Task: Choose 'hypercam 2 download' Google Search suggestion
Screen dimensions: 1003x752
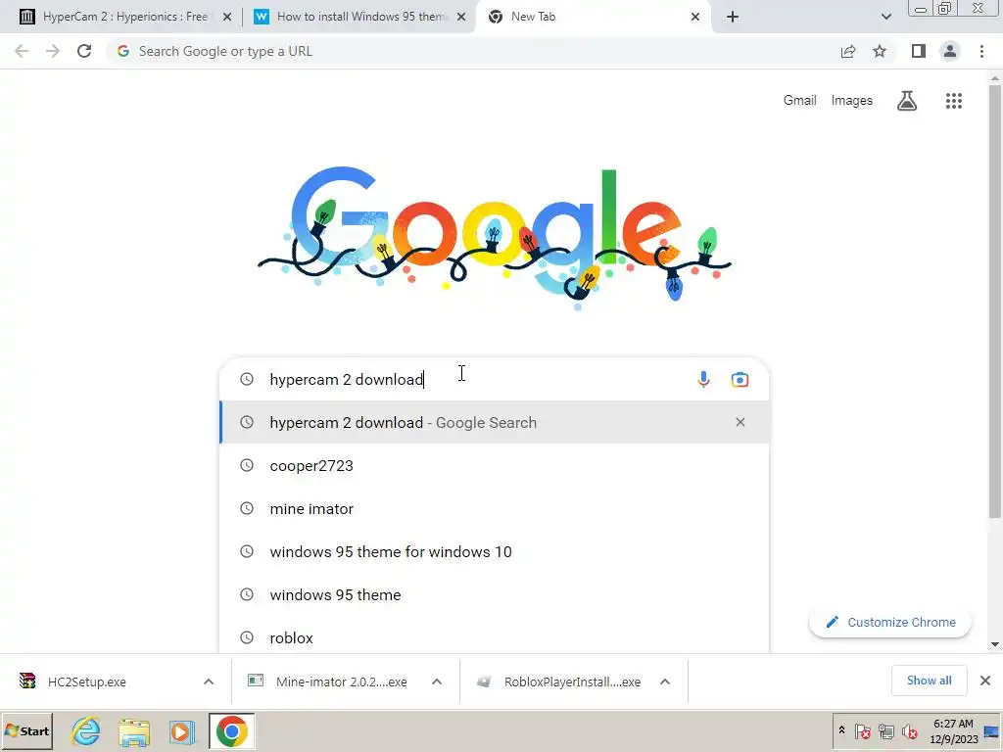Action: coord(494,422)
